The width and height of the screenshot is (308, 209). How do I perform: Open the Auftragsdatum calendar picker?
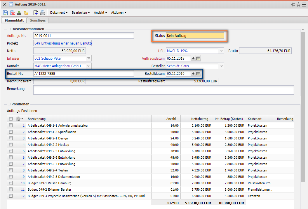(198, 58)
